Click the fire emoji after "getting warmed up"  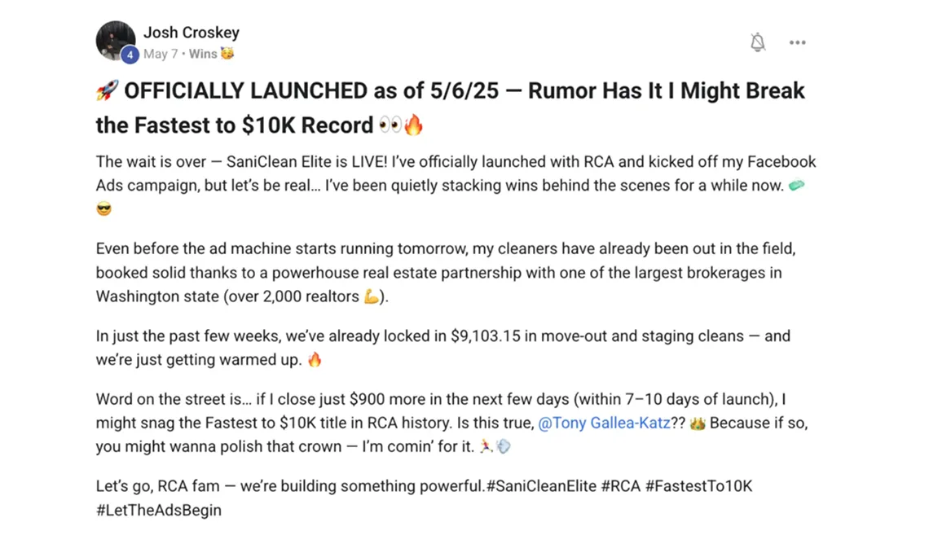point(315,359)
